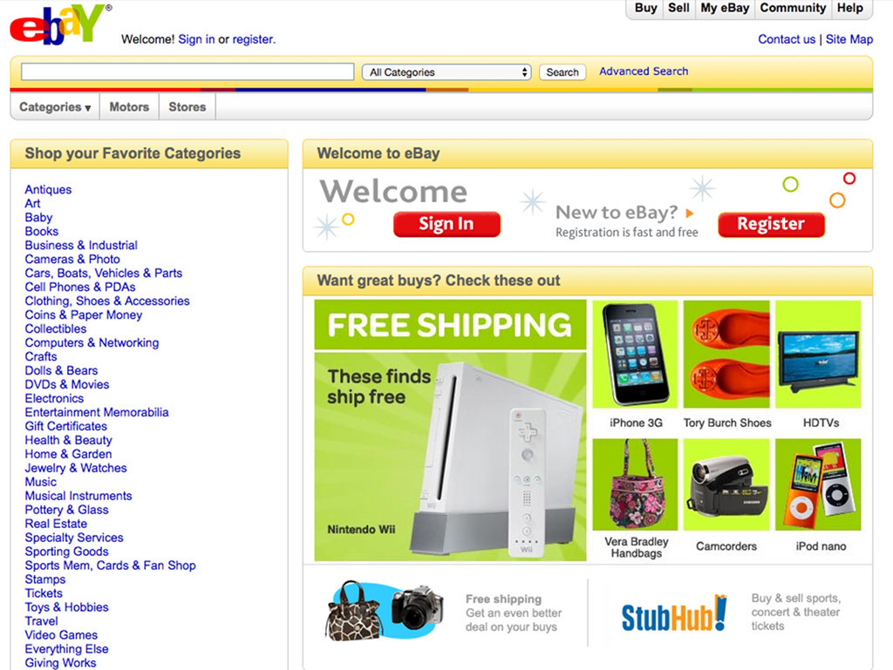893x670 pixels.
Task: Open the Advanced Search link
Action: 644,71
